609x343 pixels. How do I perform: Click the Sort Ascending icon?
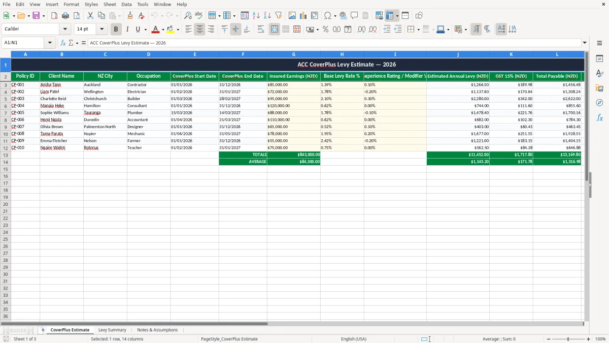pyautogui.click(x=256, y=16)
